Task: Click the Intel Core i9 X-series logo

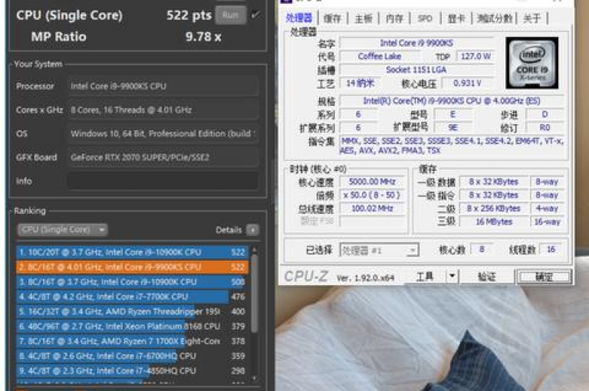Action: tap(532, 63)
